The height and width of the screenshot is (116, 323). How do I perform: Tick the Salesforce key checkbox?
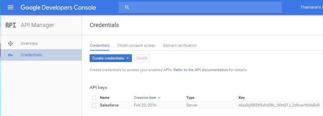pos(94,105)
